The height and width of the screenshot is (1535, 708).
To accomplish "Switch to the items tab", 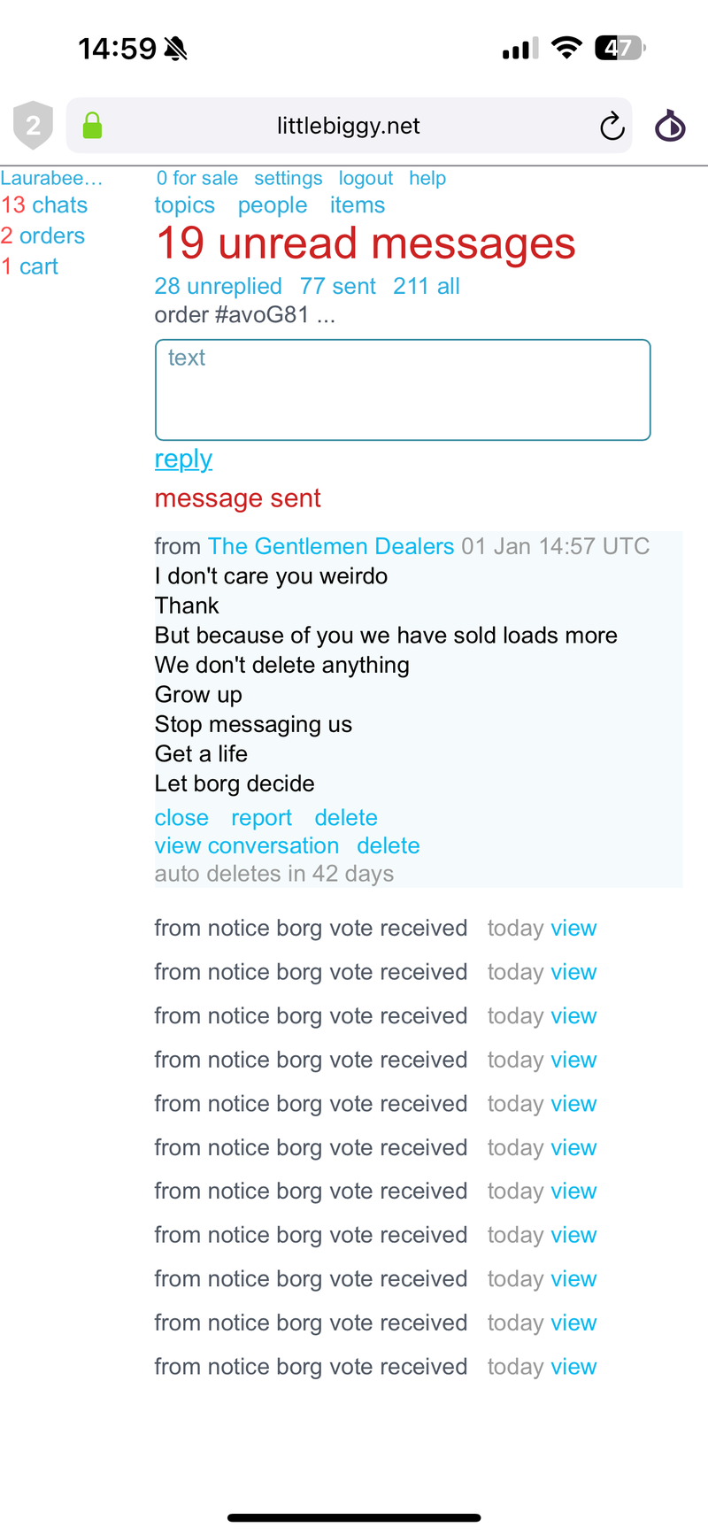I will 358,205.
